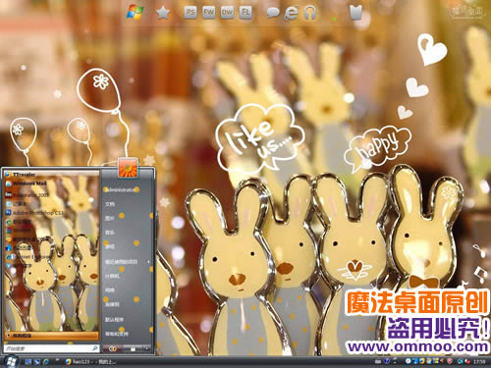The width and height of the screenshot is (491, 368).
Task: Open 帮助和支持 in Start menu
Action: click(x=117, y=334)
